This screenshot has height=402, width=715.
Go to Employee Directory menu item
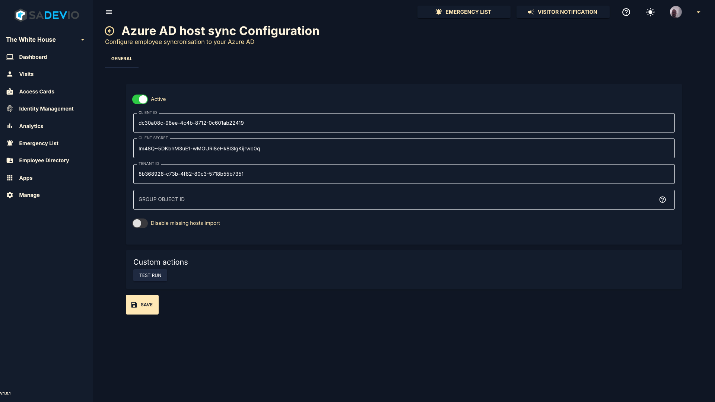[x=44, y=160]
